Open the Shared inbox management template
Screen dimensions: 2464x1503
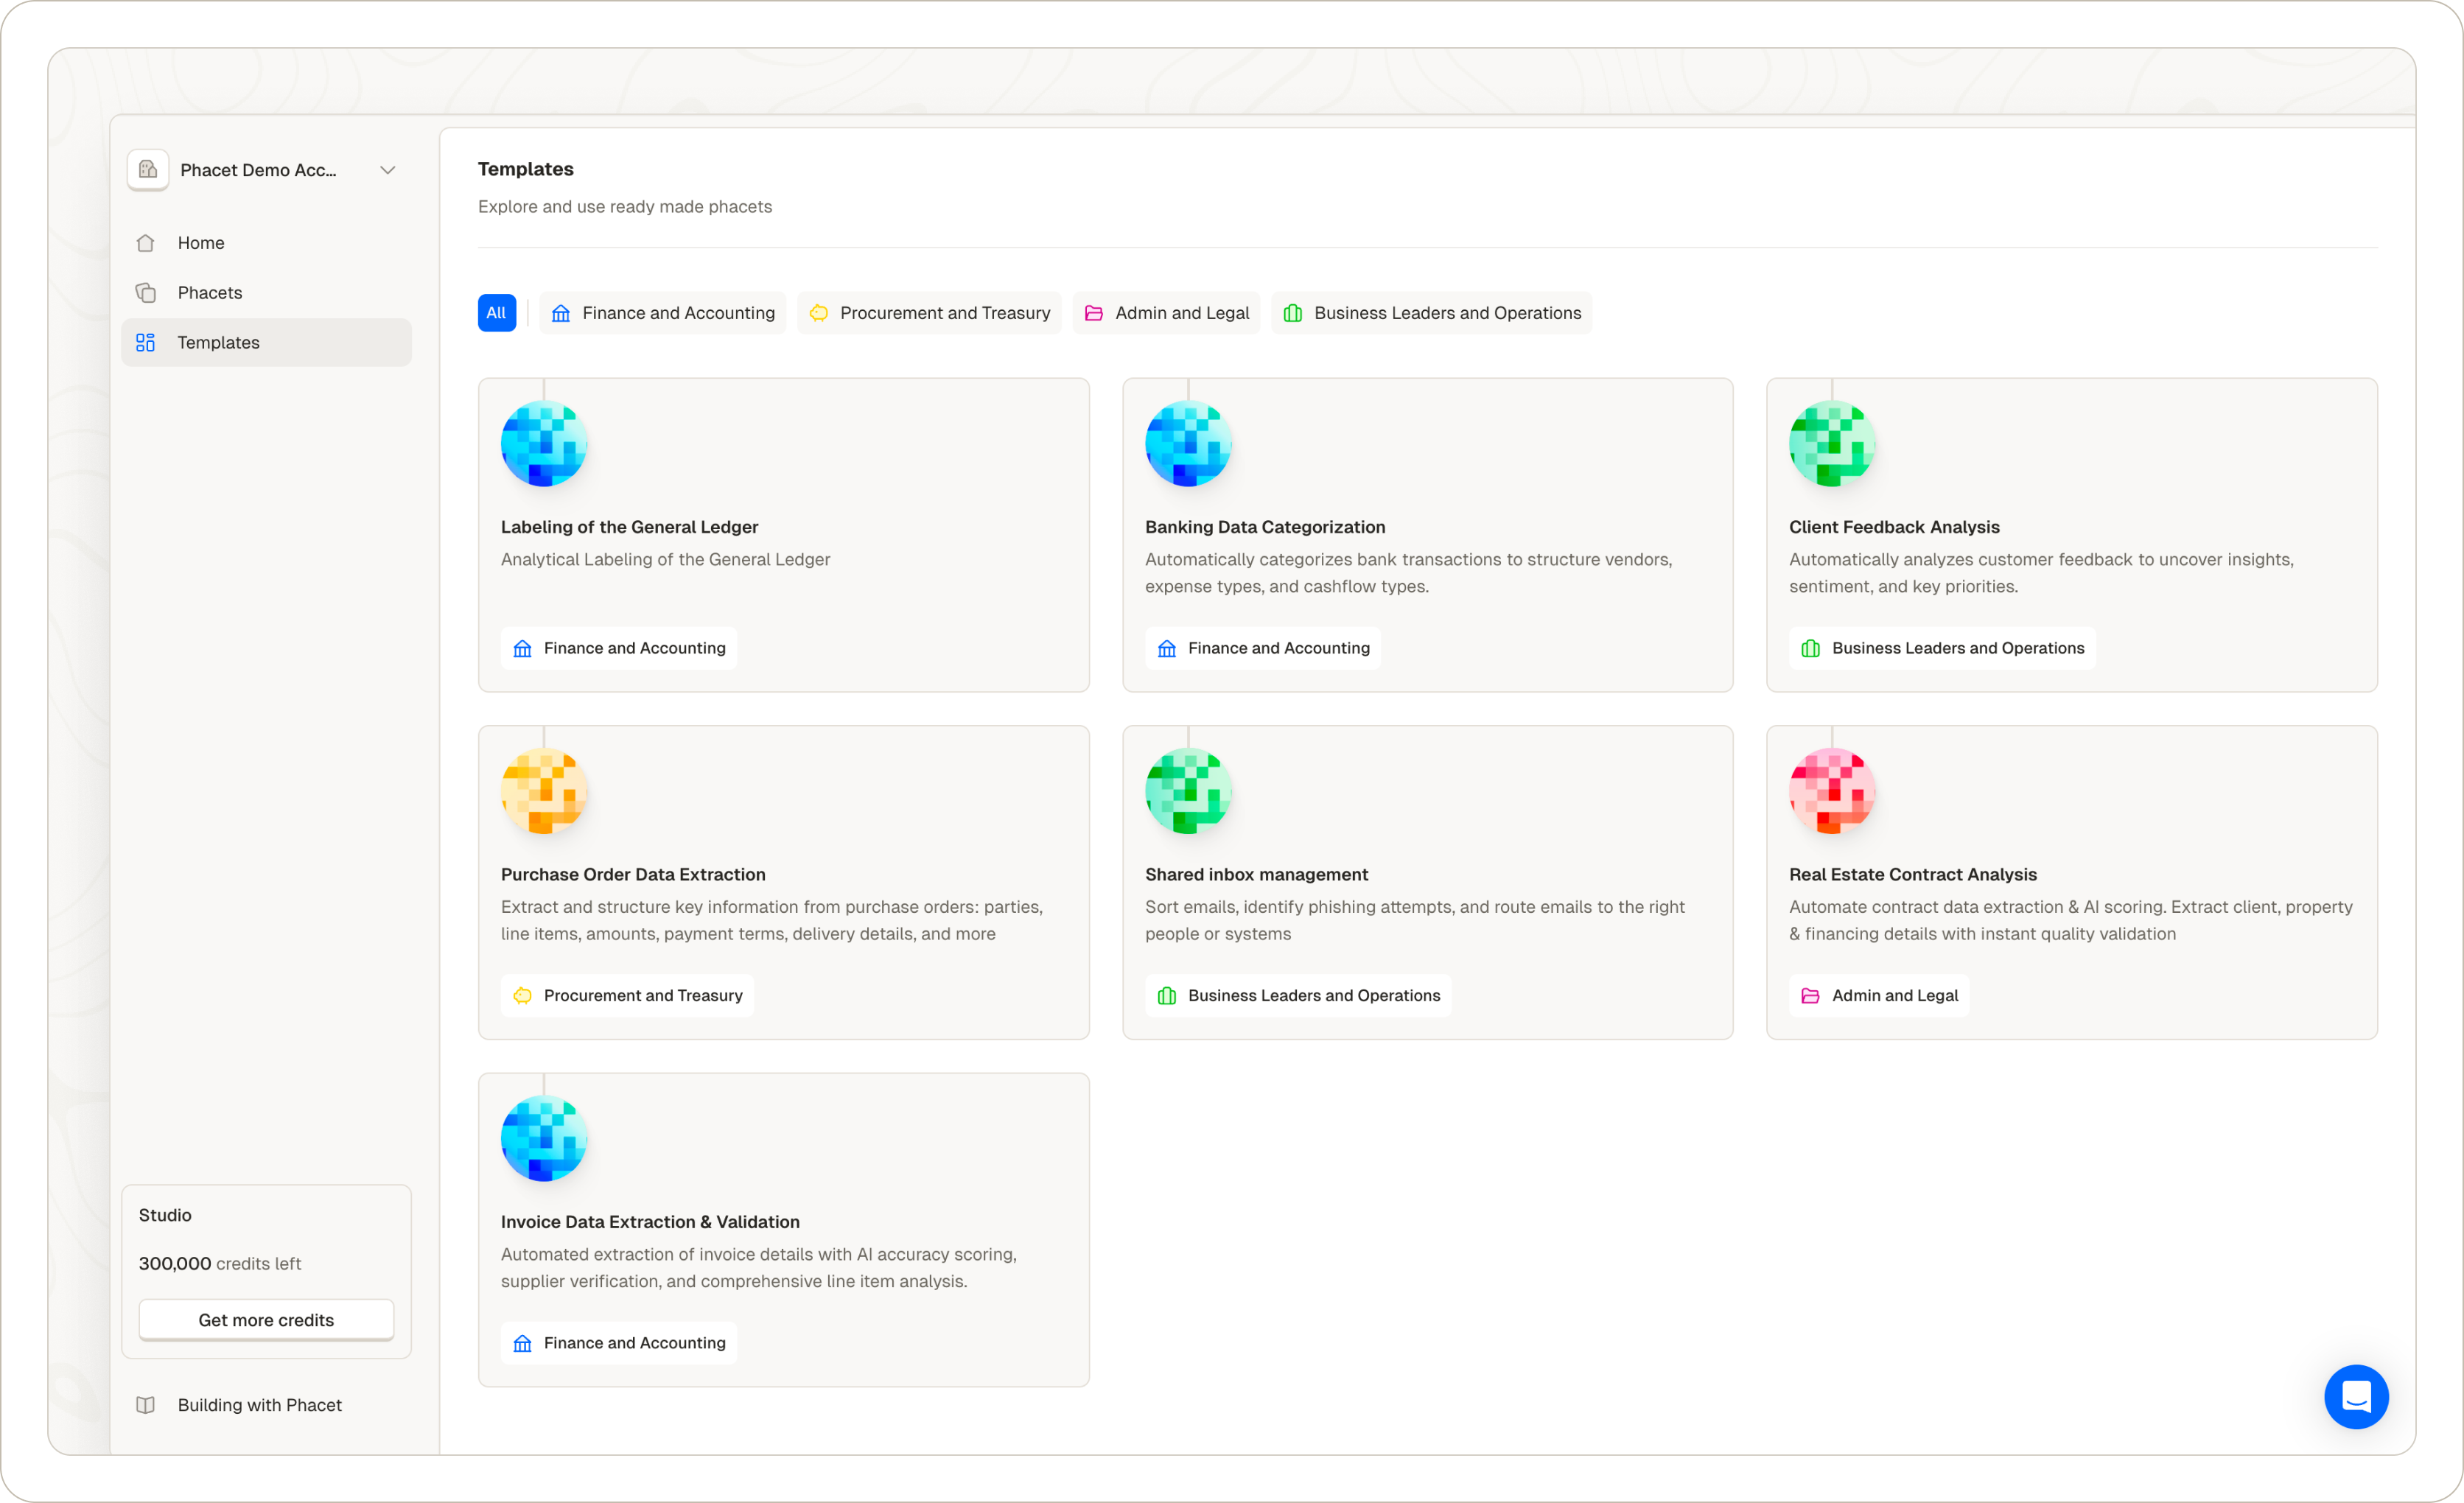[x=1256, y=875]
